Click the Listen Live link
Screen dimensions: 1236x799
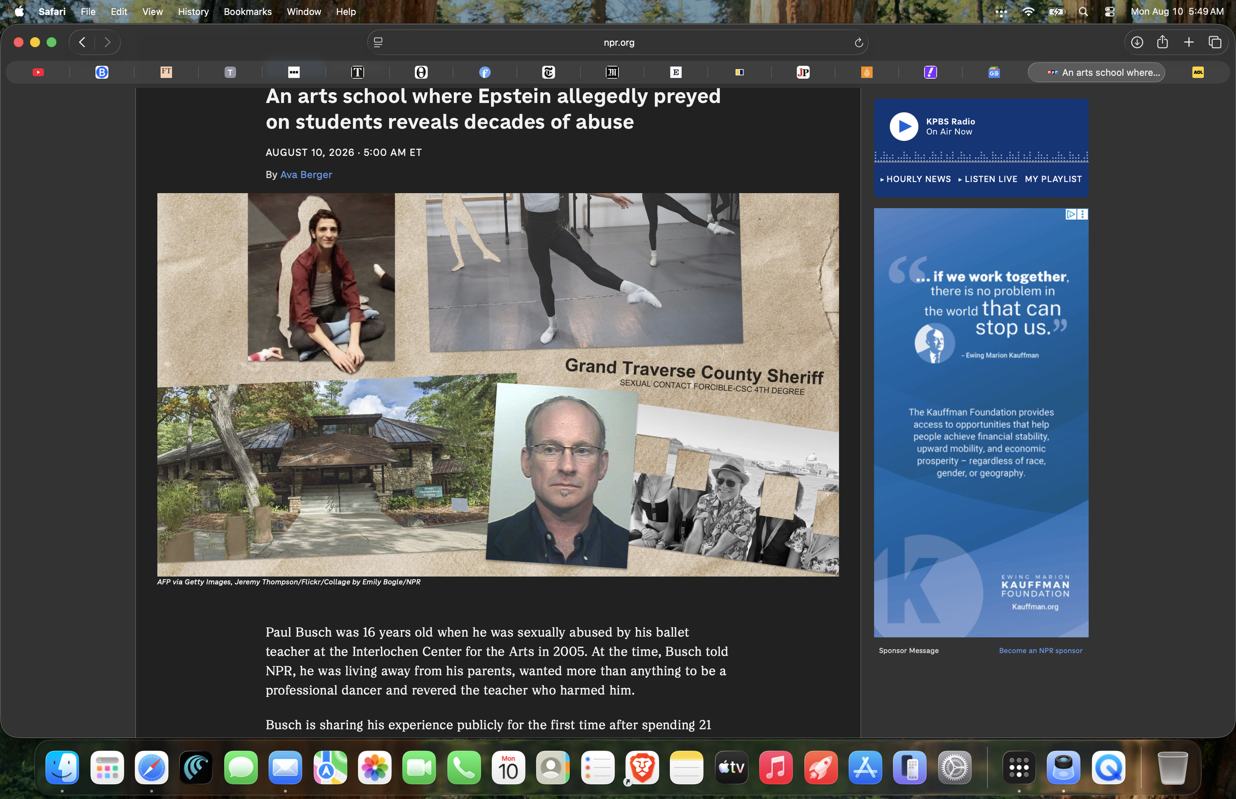(x=987, y=179)
